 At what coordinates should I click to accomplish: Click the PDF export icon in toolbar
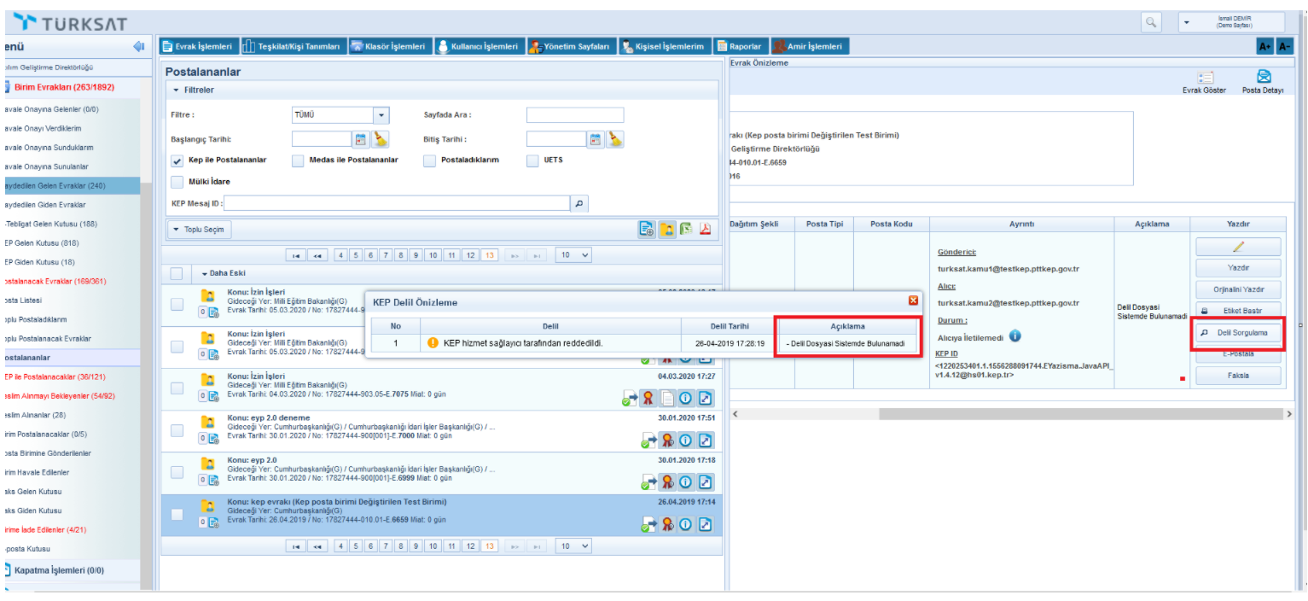(705, 230)
